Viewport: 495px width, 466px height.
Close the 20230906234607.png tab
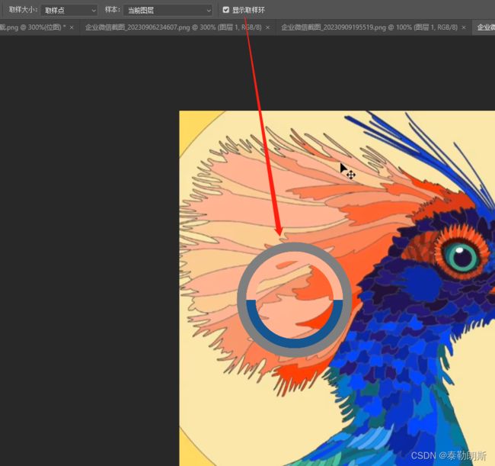point(268,27)
